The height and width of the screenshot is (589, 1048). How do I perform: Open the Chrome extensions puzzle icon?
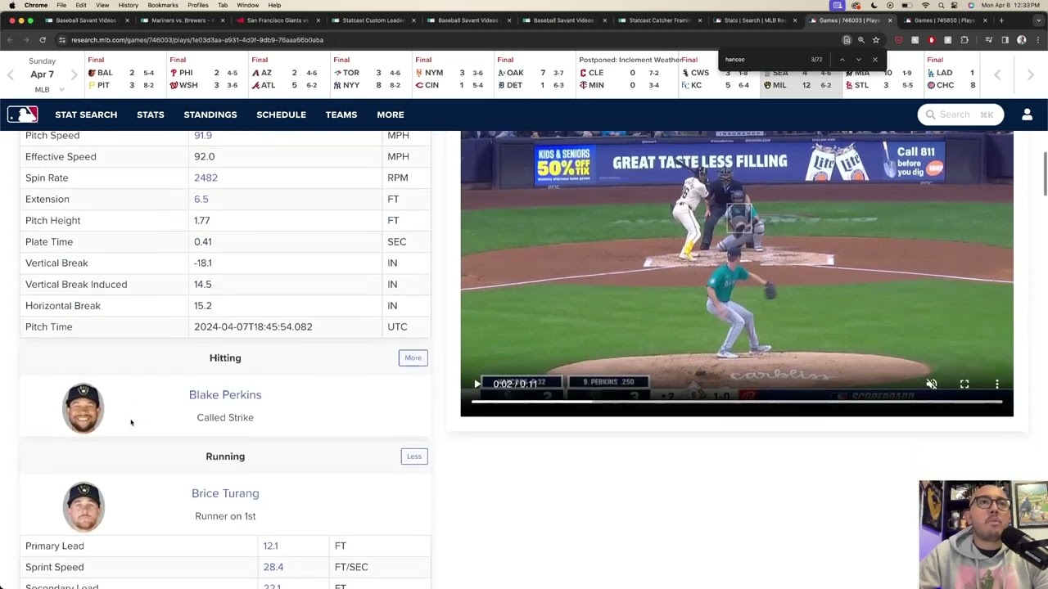(964, 39)
